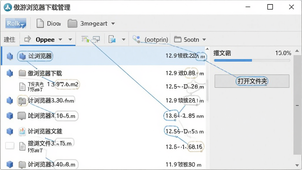Click the 3mngeart folder icon
The width and height of the screenshot is (302, 170).
click(72, 24)
